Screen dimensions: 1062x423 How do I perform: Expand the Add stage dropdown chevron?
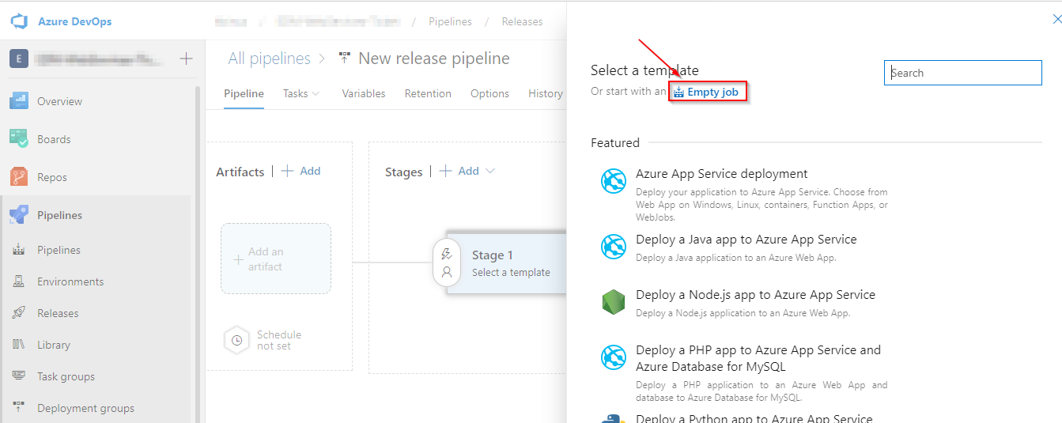tap(490, 171)
